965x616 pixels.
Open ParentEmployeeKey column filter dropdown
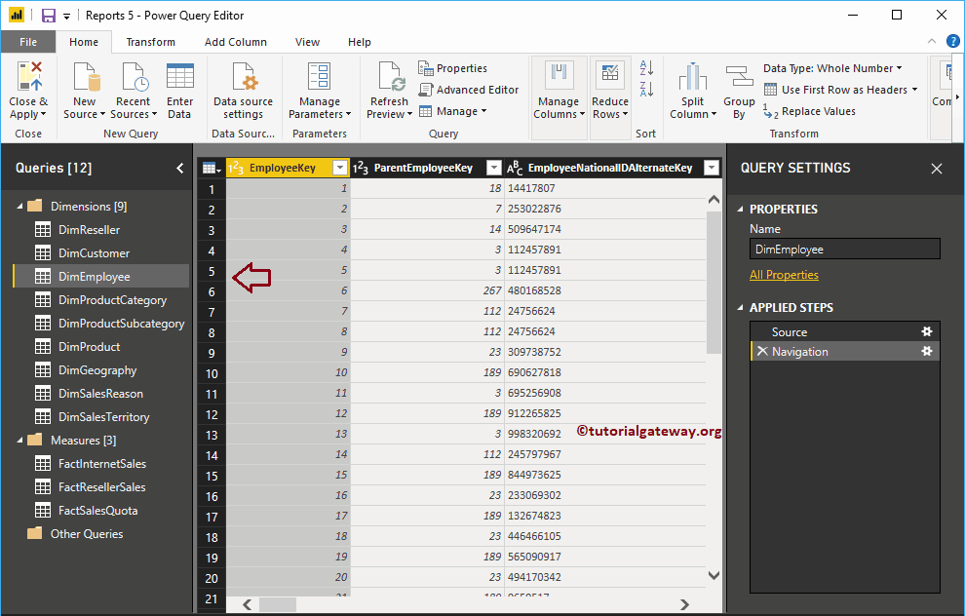[494, 168]
